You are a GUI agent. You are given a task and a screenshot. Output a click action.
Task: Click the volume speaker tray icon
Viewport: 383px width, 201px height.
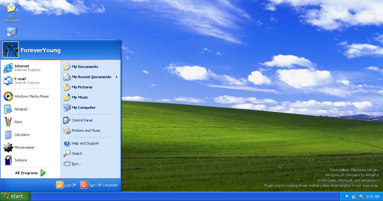(361, 196)
